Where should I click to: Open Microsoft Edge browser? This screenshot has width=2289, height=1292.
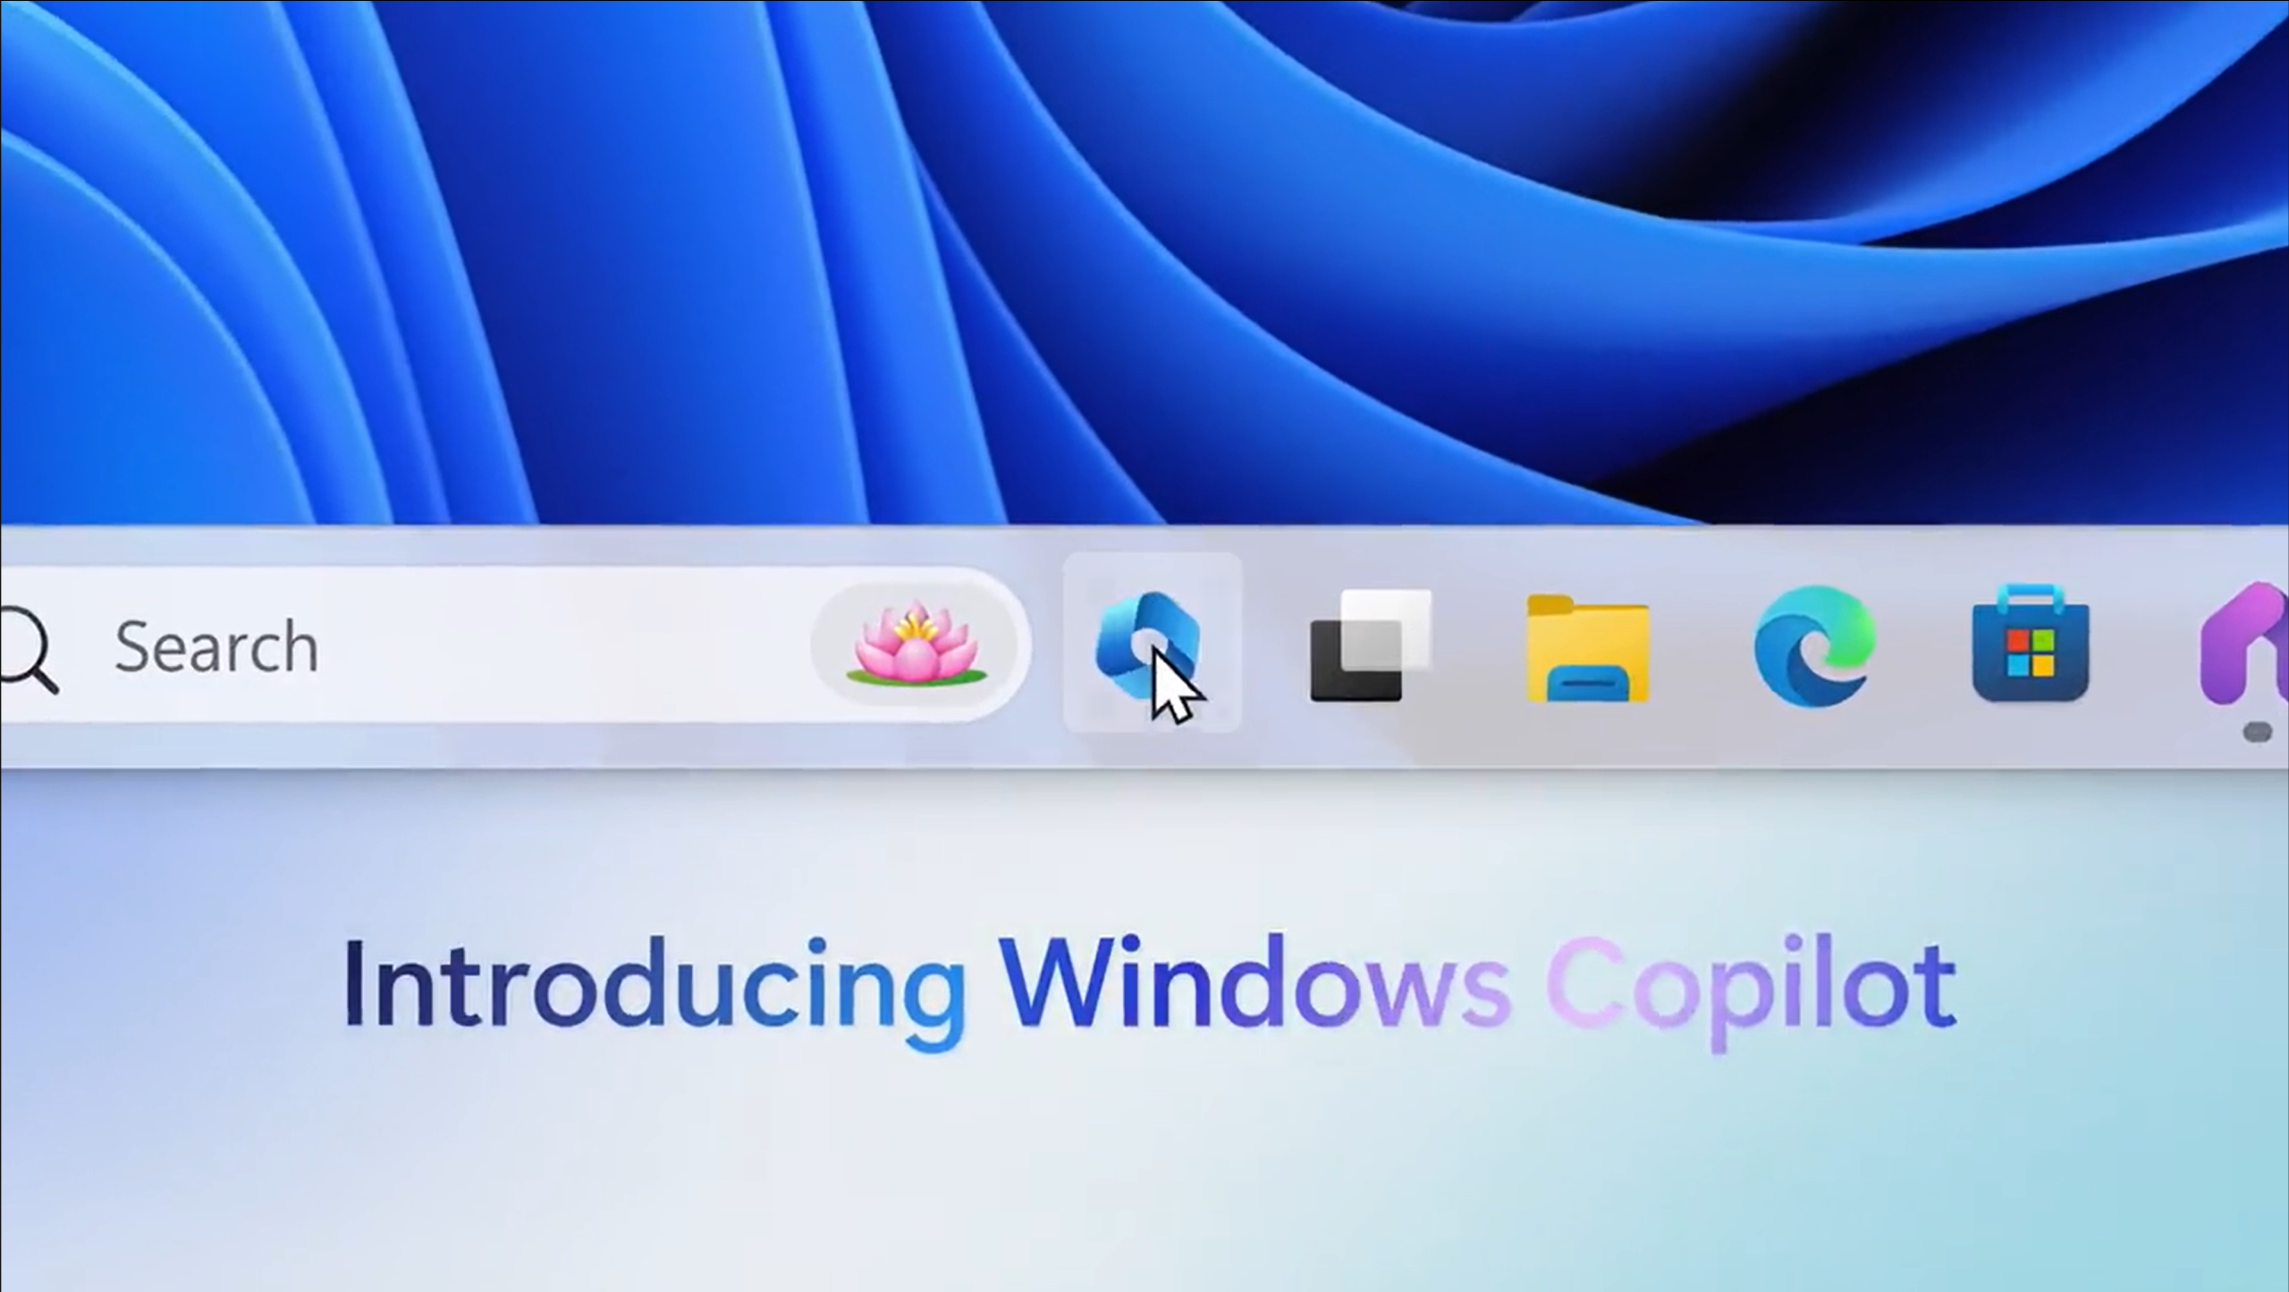pyautogui.click(x=1814, y=646)
